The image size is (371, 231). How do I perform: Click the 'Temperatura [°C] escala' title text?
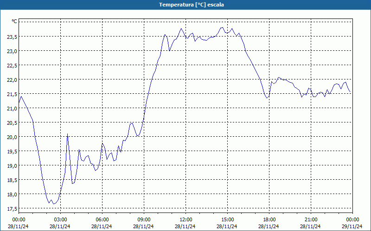click(192, 5)
